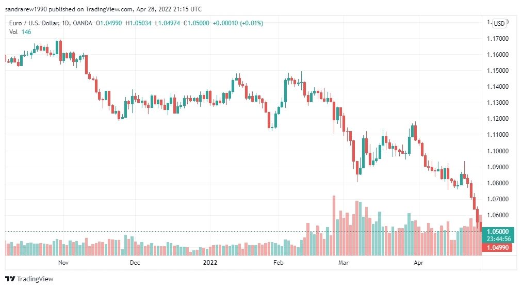Click the Feb label on time axis
This screenshot has height=288, width=522.
pyautogui.click(x=279, y=263)
